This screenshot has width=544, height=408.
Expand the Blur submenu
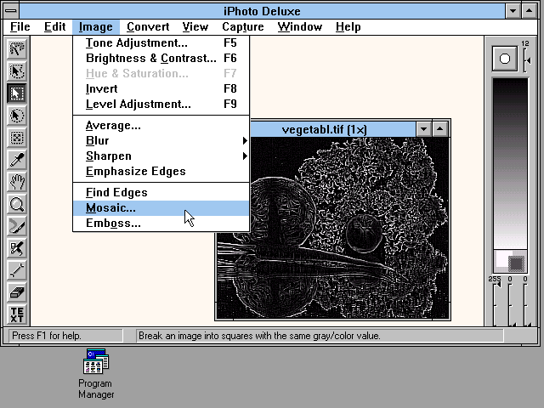click(161, 141)
